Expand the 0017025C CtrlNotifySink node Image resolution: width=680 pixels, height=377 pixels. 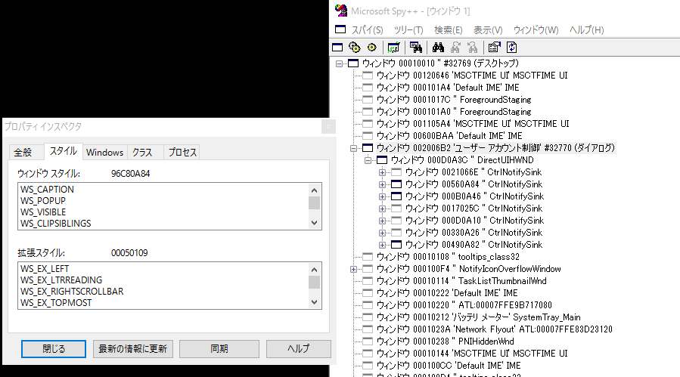[382, 209]
